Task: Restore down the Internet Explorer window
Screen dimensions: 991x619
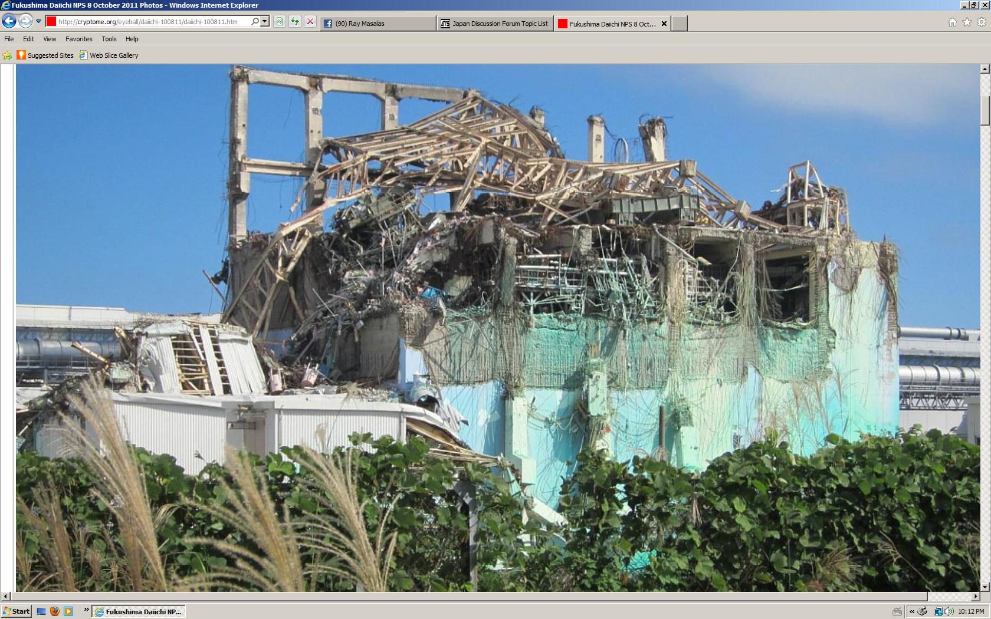Action: point(974,5)
